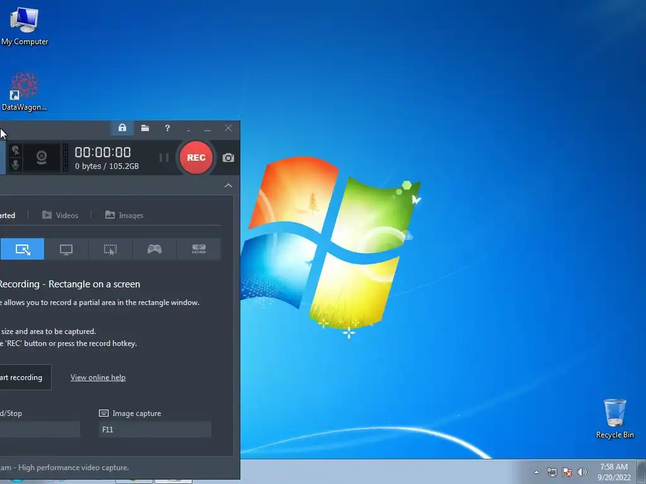Select the DataWagon desktop shortcut
Image resolution: width=646 pixels, height=484 pixels.
click(x=25, y=91)
